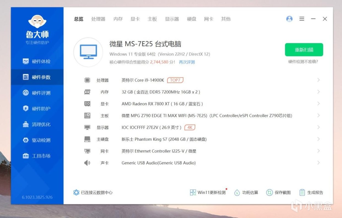The image size is (342, 218).
Task: Switch to the 总览 tab
Action: click(x=79, y=19)
